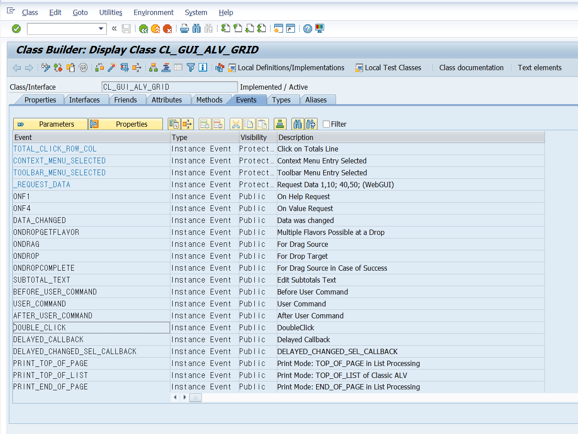This screenshot has height=434, width=578.
Task: Click the Class/Interface name field CL_GUI_ALV_GRID
Action: [x=170, y=87]
